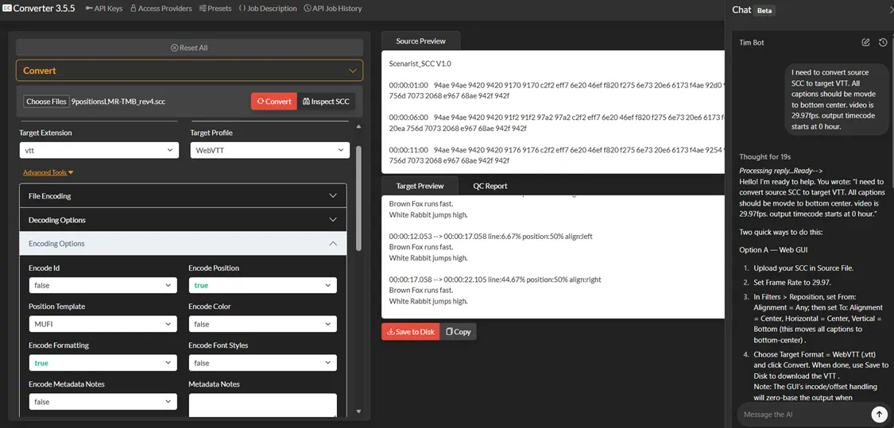Switch to the QC Report tab
The height and width of the screenshot is (428, 894).
tap(490, 186)
